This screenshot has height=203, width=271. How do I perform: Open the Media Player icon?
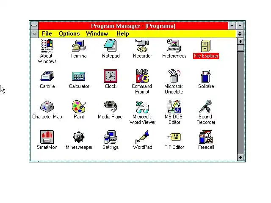(111, 107)
